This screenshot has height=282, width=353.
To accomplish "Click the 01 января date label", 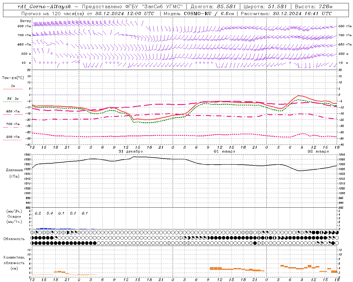I will (x=224, y=151).
